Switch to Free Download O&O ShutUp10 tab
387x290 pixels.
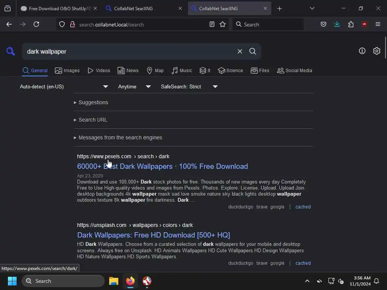(x=59, y=8)
